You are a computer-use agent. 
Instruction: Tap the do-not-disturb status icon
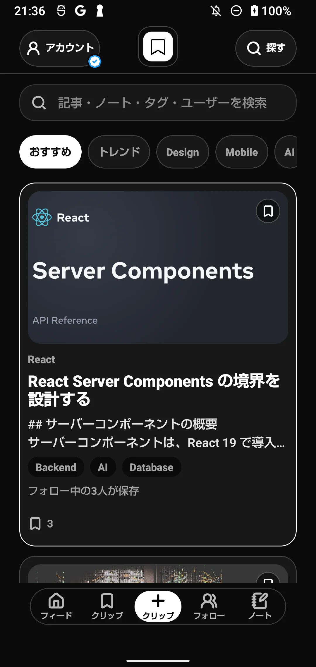click(236, 11)
